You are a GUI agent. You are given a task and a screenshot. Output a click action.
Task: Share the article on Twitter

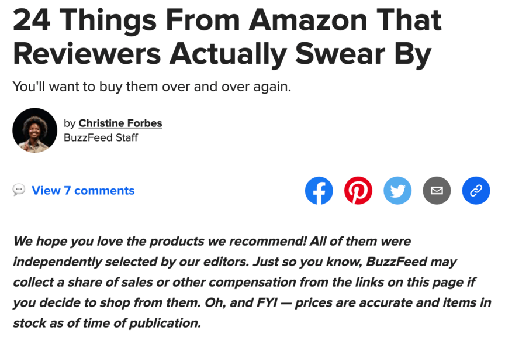click(397, 191)
